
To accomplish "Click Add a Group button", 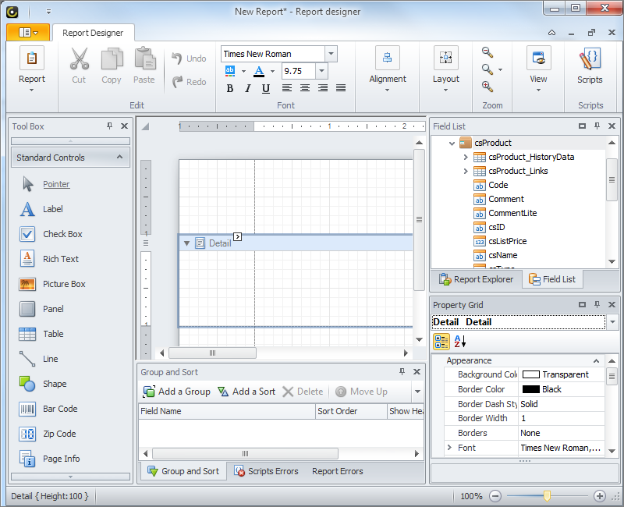I will pyautogui.click(x=176, y=392).
